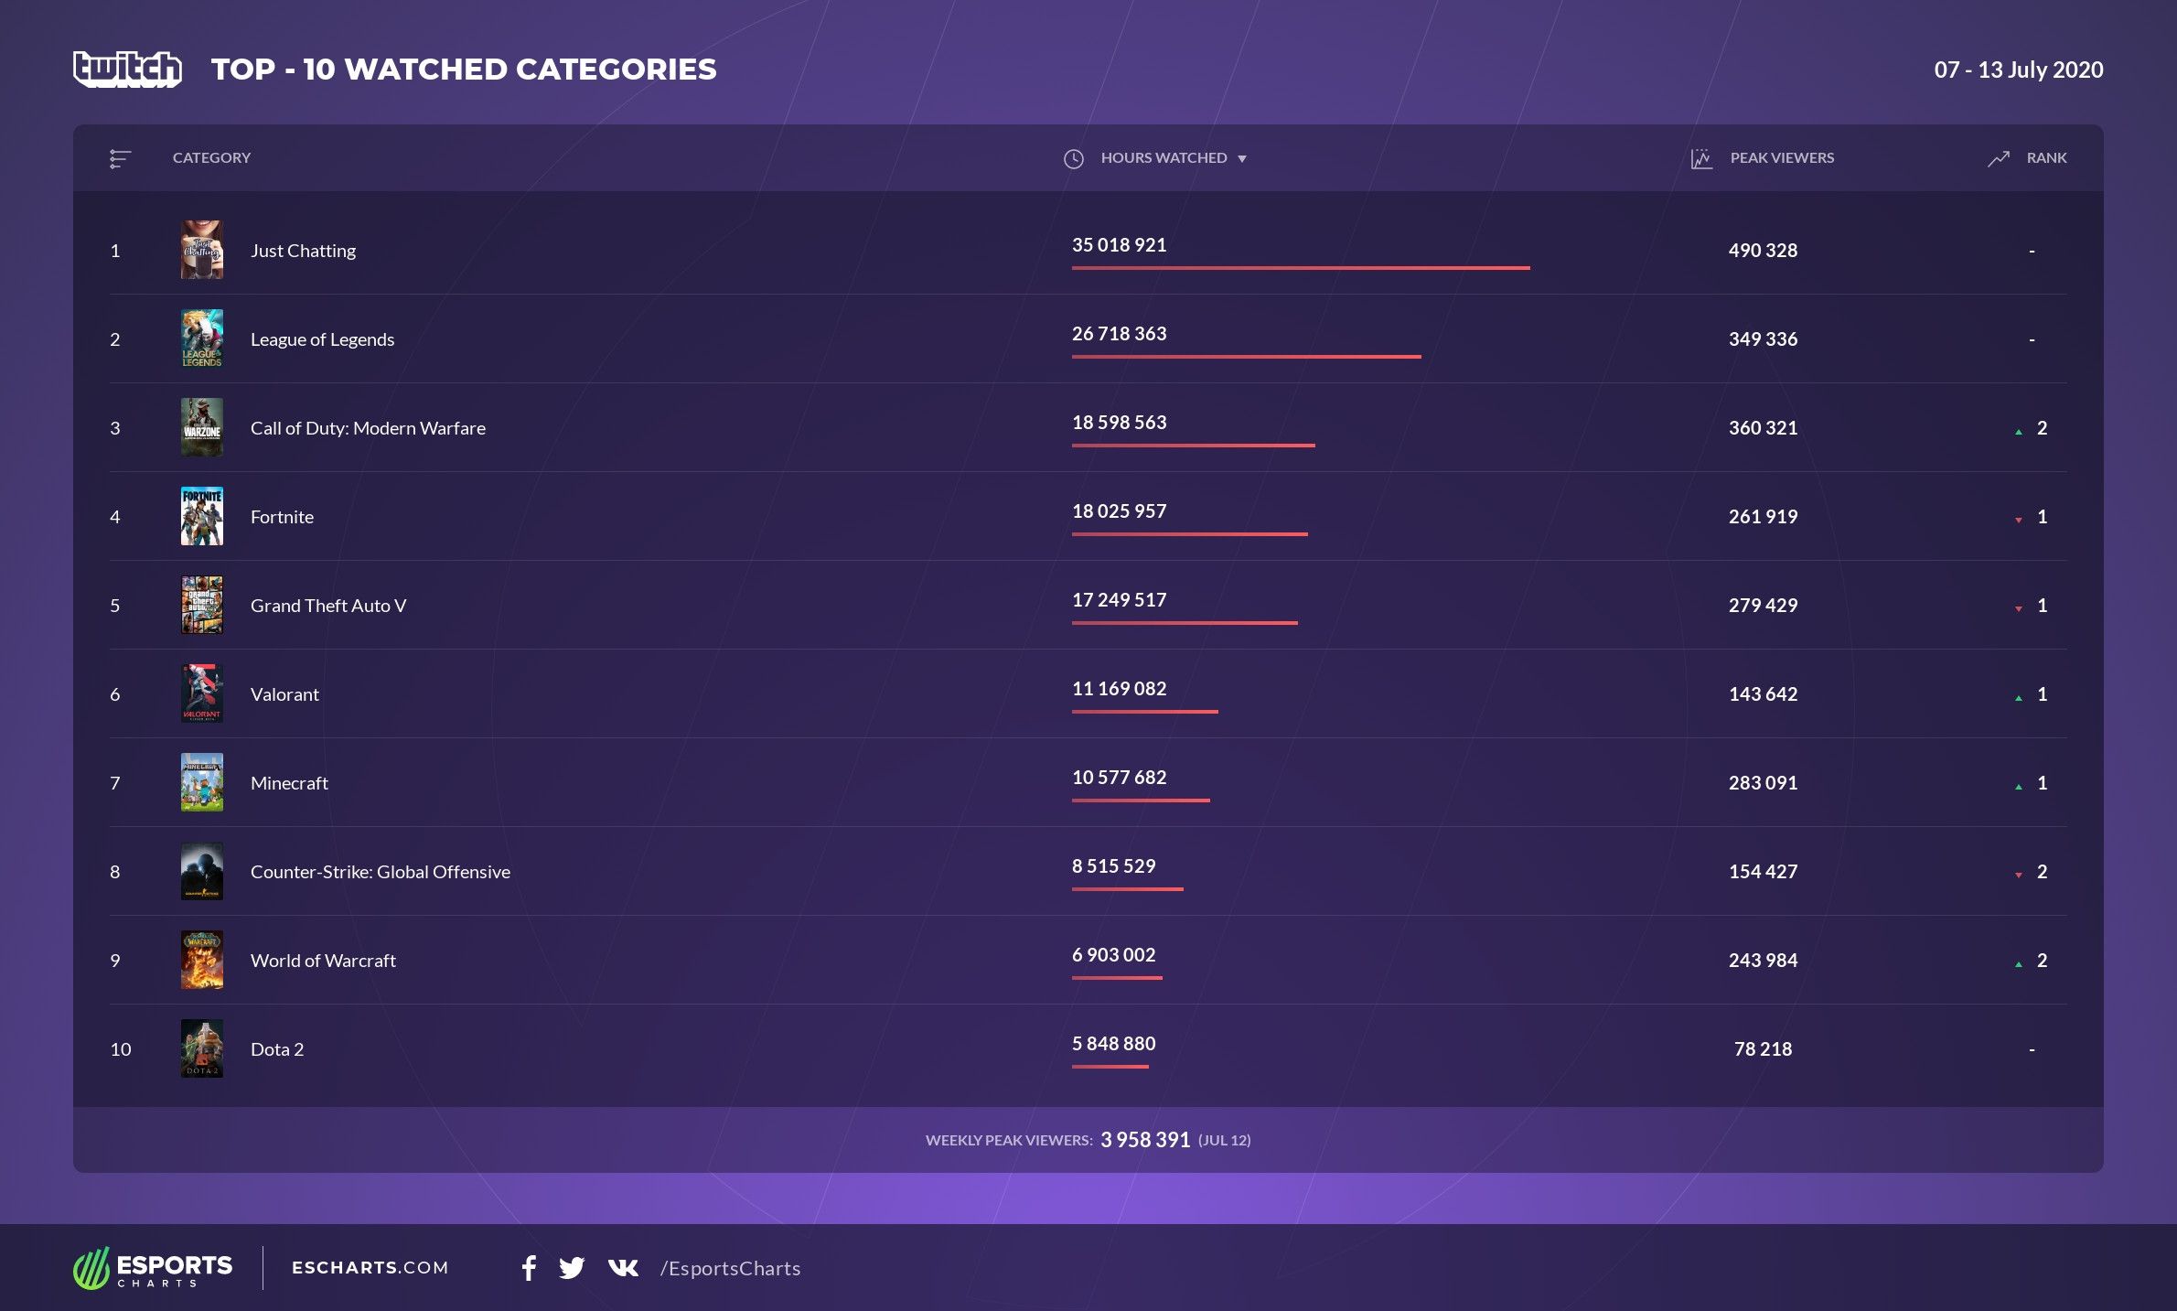Click the peak viewers value 360 321
2177x1311 pixels.
[x=1763, y=428]
